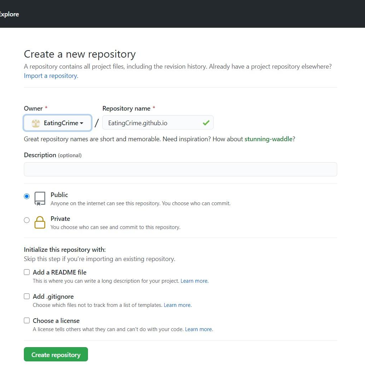365x372 pixels.
Task: Open Learn more link for license
Action: click(199, 329)
